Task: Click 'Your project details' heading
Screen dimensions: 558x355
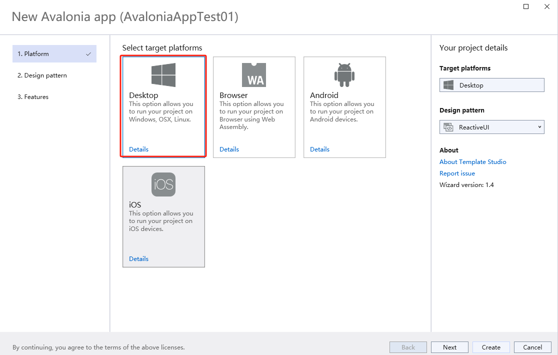Action: 473,48
